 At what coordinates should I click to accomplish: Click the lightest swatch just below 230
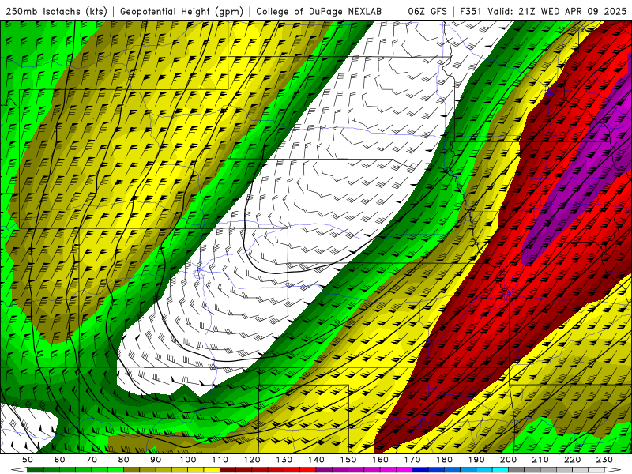click(x=596, y=470)
